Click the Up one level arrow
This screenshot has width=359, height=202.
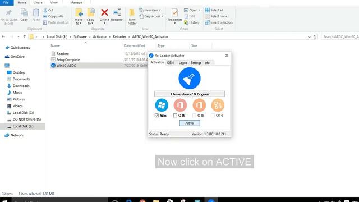(25, 36)
